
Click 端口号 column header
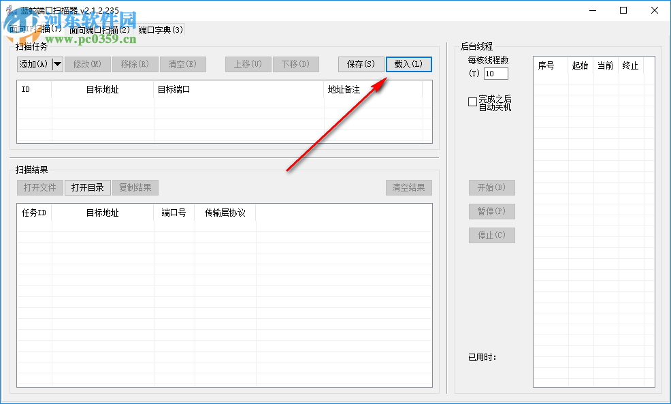pos(174,213)
